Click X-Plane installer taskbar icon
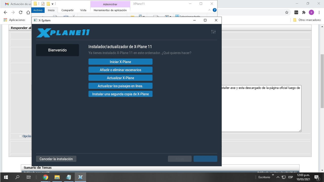The height and width of the screenshot is (182, 324). click(80, 177)
